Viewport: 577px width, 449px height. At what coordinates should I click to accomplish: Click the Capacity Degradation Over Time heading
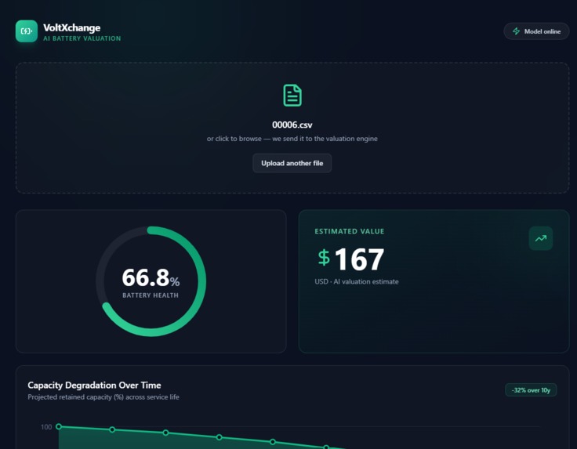tap(94, 385)
